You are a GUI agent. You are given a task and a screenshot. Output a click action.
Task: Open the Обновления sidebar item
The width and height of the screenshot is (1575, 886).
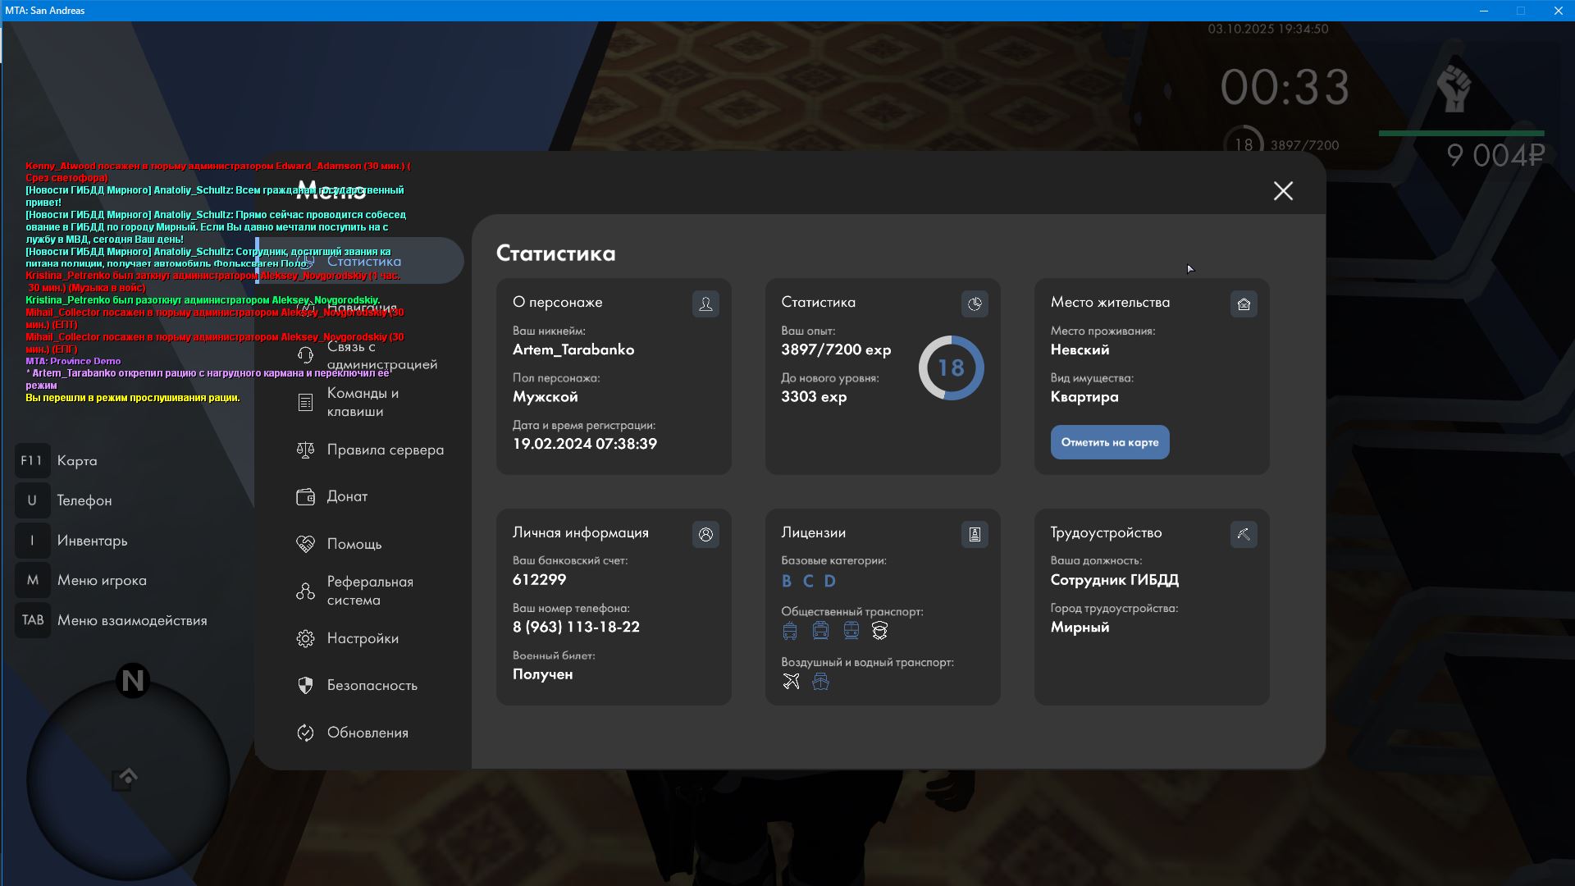pos(367,733)
